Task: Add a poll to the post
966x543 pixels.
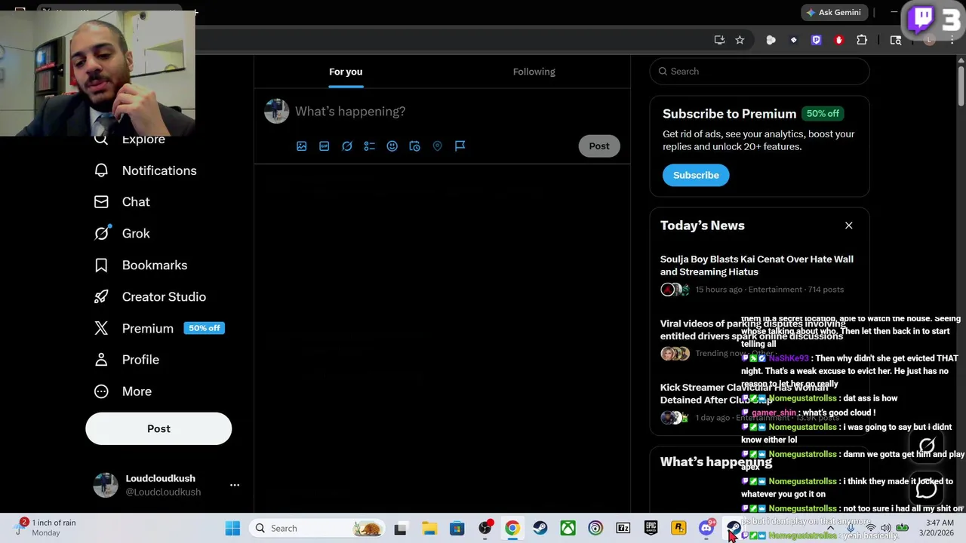Action: click(370, 146)
